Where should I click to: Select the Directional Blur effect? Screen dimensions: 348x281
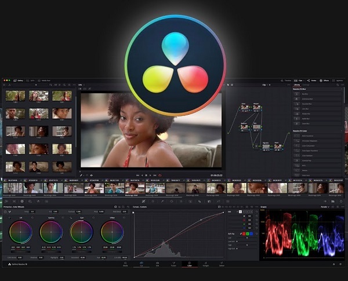tap(318, 99)
